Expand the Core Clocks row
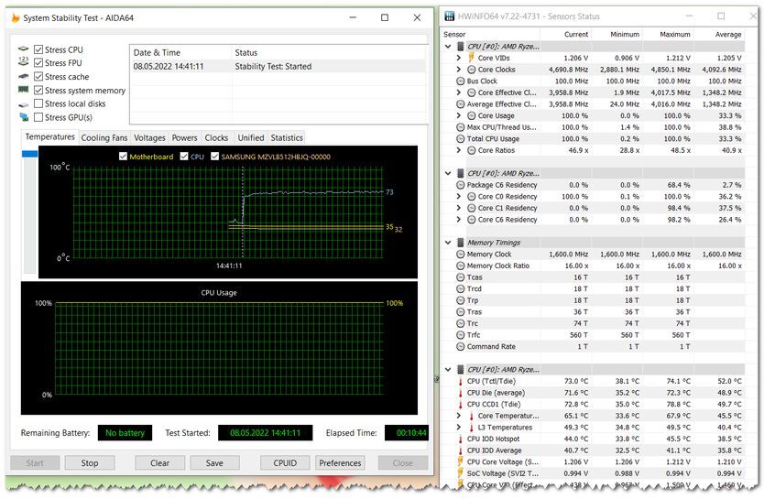The image size is (764, 499). point(459,70)
